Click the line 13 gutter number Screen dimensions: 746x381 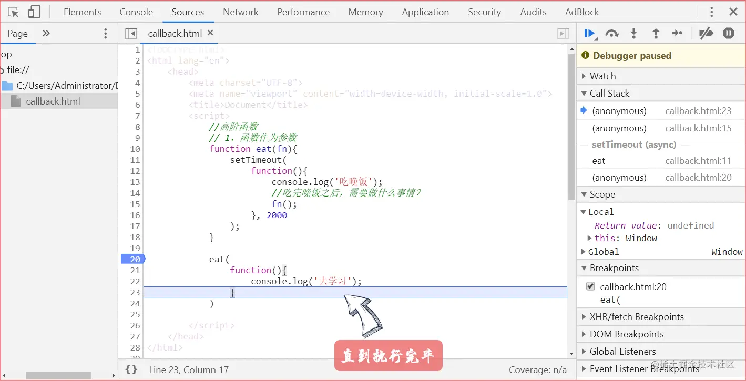135,182
